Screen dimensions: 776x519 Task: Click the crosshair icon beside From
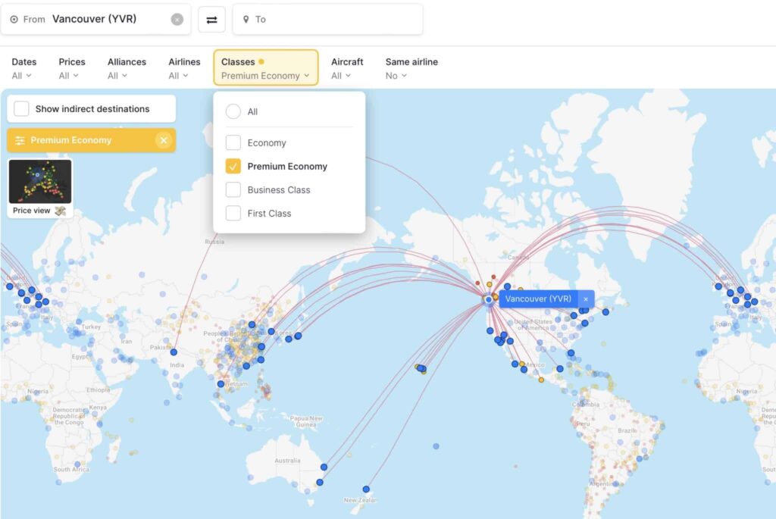click(x=14, y=19)
